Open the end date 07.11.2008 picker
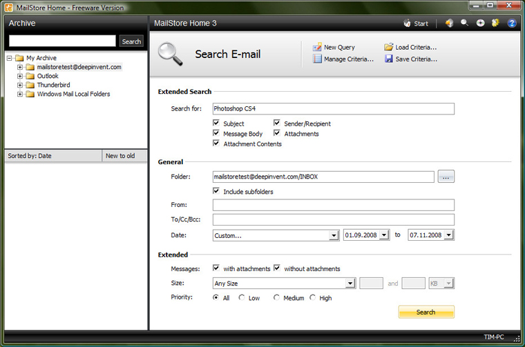Screen dimensions: 525x347 pos(448,235)
